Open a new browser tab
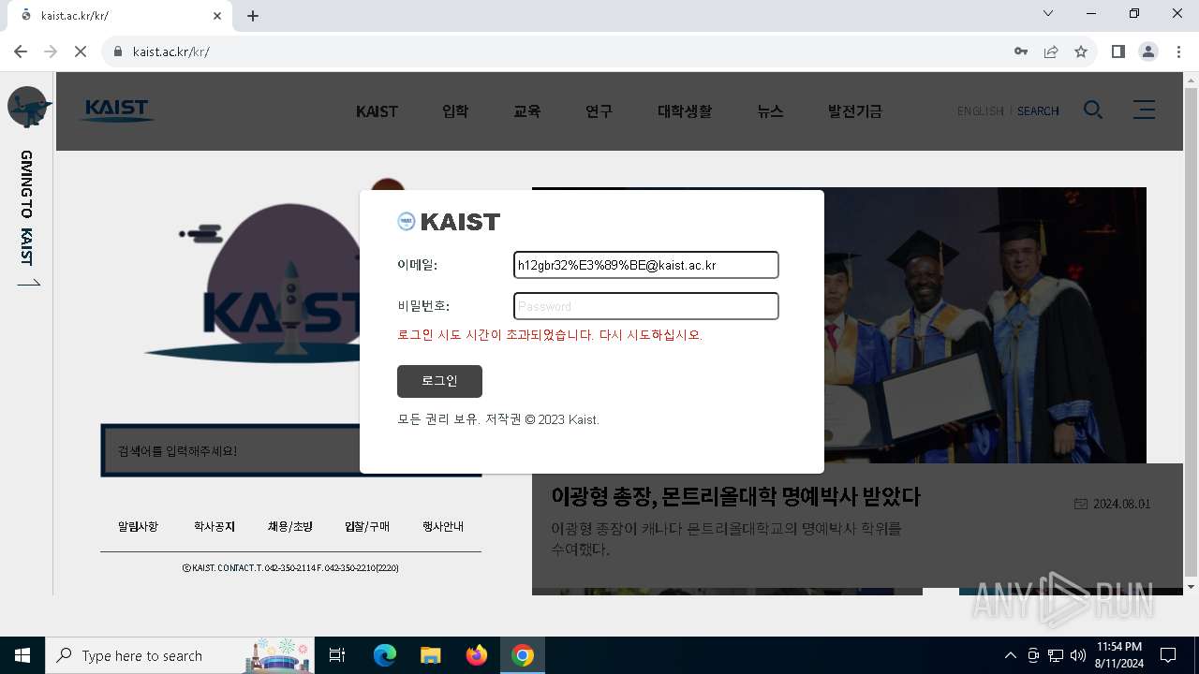The width and height of the screenshot is (1199, 674). (x=253, y=16)
